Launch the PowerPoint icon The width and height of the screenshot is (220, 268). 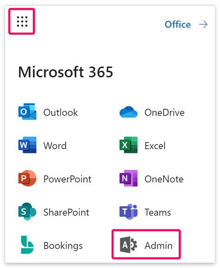[x=27, y=178]
